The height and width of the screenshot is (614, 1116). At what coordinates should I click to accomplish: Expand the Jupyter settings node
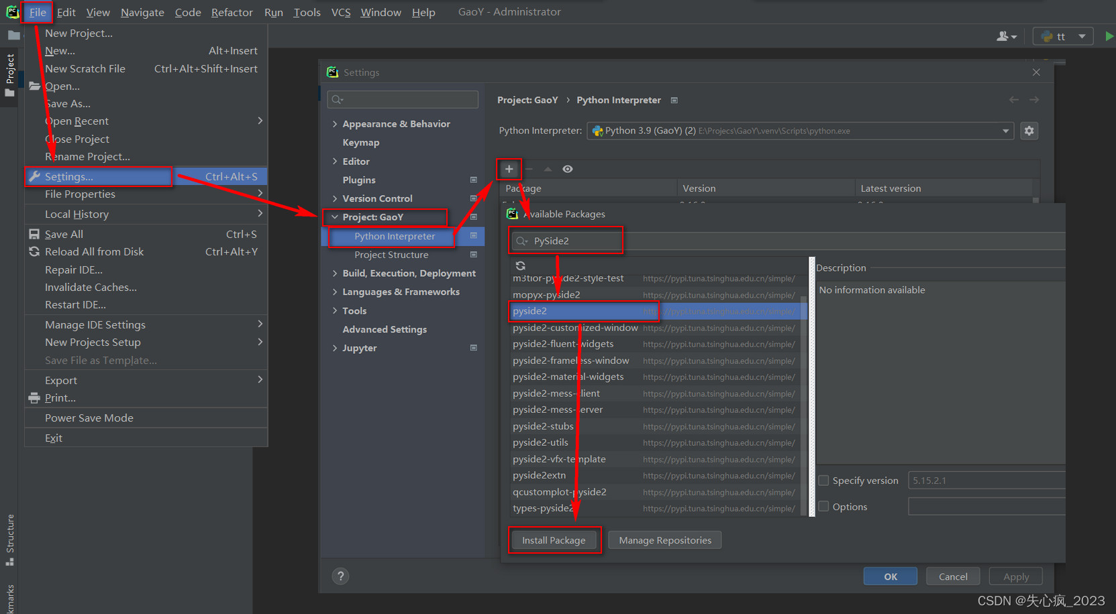(335, 348)
